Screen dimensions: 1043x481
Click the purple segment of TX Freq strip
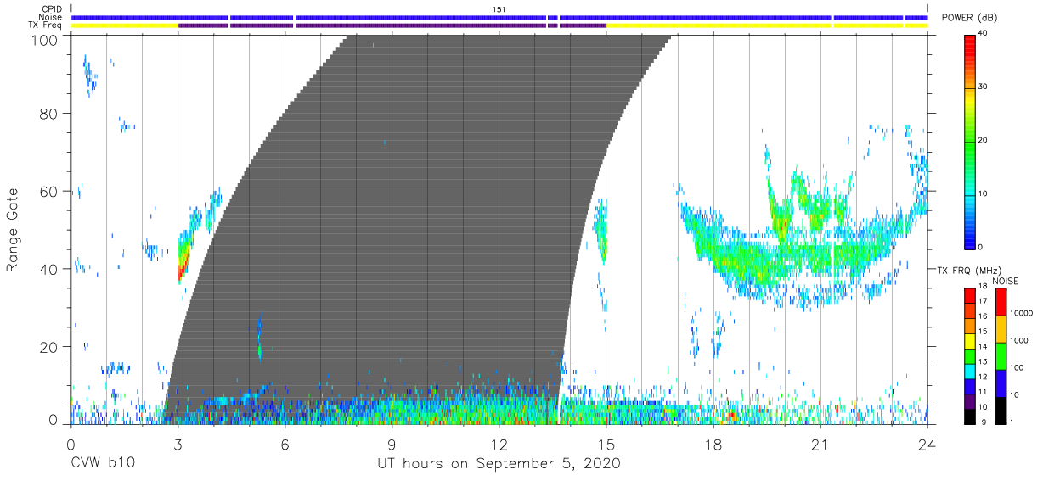pos(392,26)
